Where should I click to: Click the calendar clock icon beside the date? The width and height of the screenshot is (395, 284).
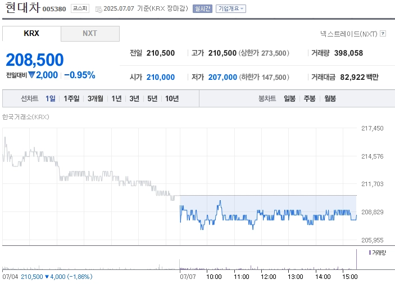click(98, 10)
